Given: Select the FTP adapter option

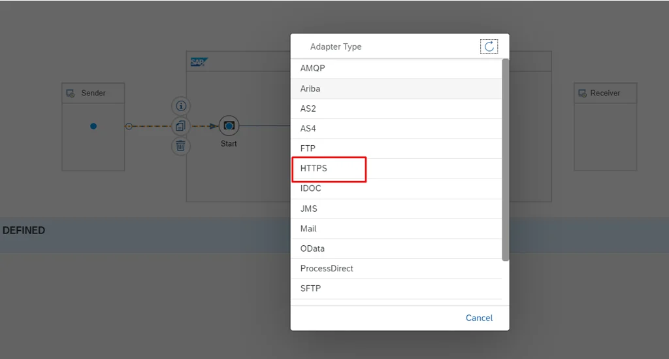Looking at the screenshot, I should pos(308,148).
